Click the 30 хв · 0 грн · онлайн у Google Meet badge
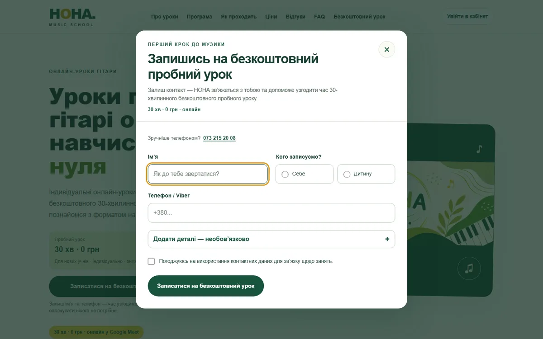 tap(96, 332)
